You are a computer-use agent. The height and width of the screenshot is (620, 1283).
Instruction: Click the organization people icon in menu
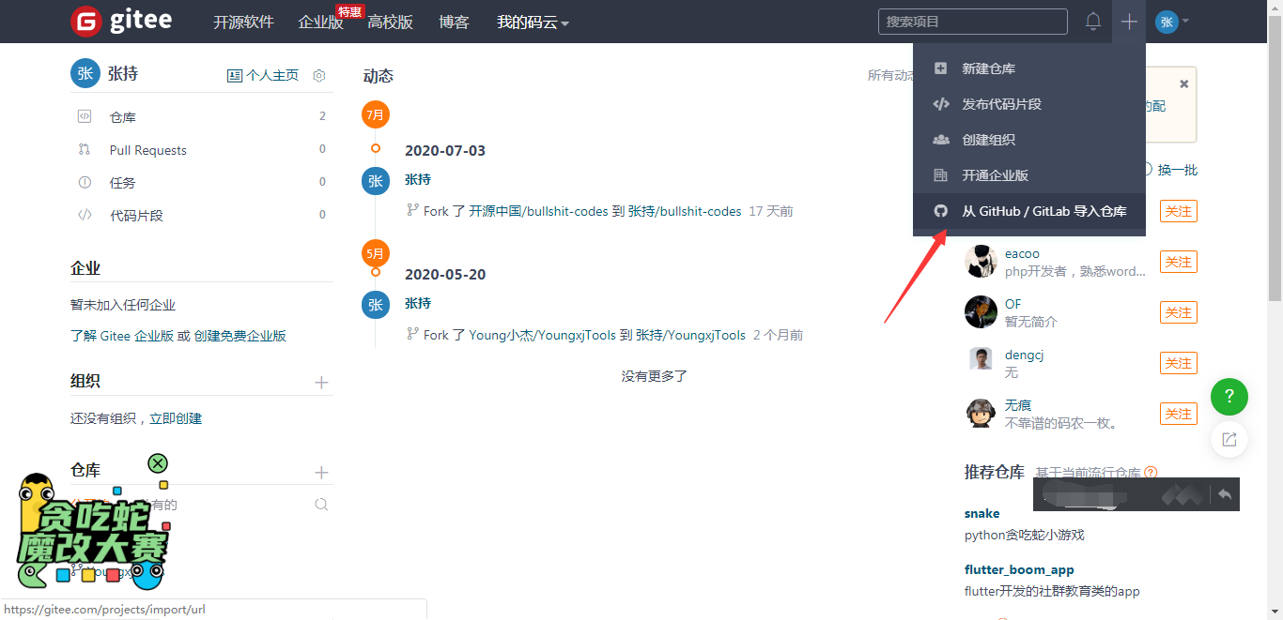[940, 140]
